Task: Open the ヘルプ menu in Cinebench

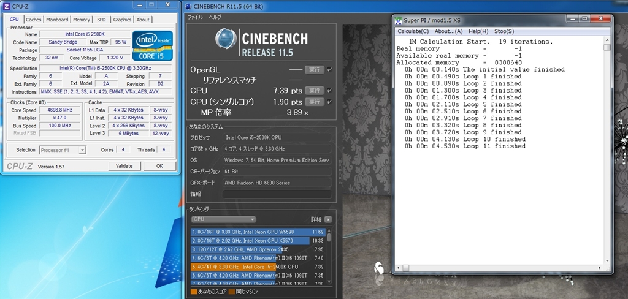Action: pos(215,17)
